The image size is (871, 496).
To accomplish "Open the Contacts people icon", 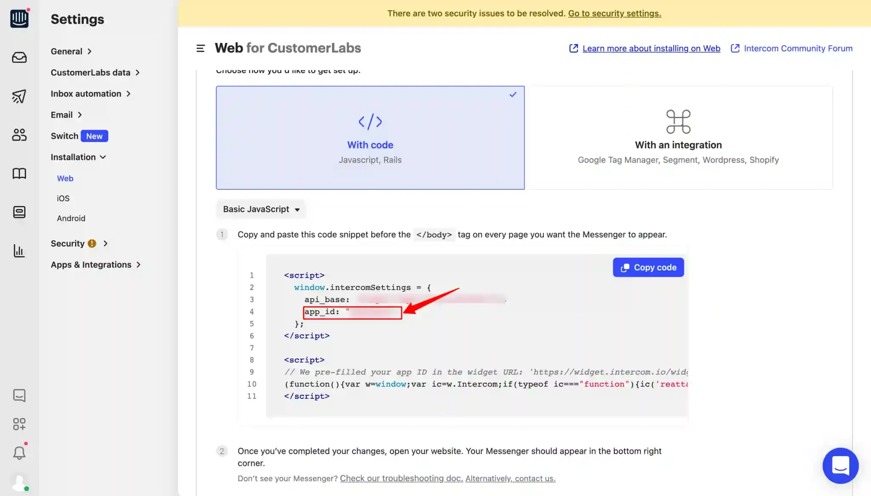I will click(x=19, y=135).
